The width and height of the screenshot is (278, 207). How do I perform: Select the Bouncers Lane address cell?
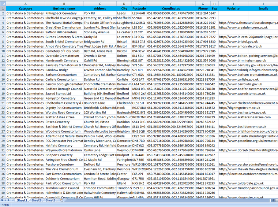100,103
